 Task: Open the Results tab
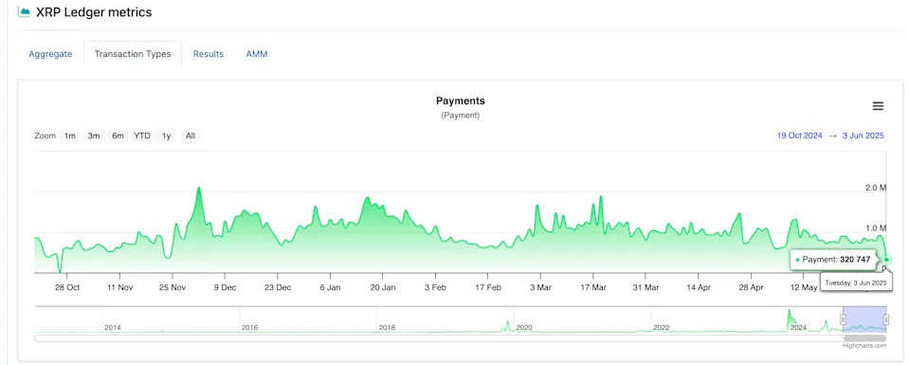tap(209, 54)
